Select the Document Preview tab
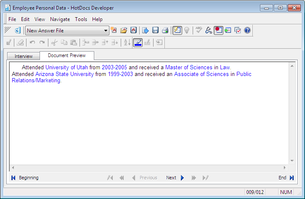 pos(67,55)
